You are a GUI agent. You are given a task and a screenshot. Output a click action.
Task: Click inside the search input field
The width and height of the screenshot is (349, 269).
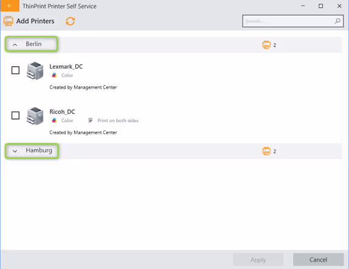tap(293, 21)
